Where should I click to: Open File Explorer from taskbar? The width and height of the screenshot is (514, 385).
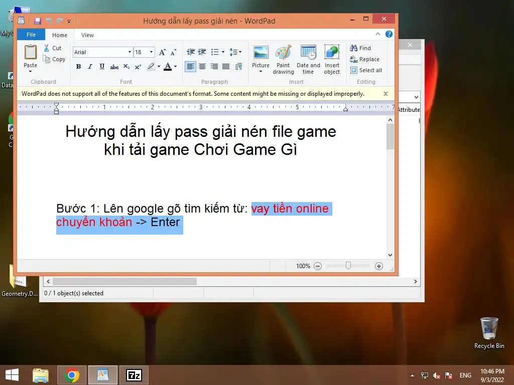[41, 375]
